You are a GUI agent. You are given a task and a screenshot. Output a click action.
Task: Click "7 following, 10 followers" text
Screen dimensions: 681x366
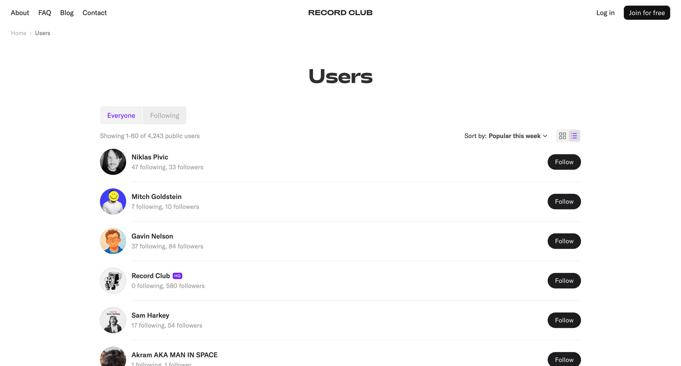coord(165,207)
